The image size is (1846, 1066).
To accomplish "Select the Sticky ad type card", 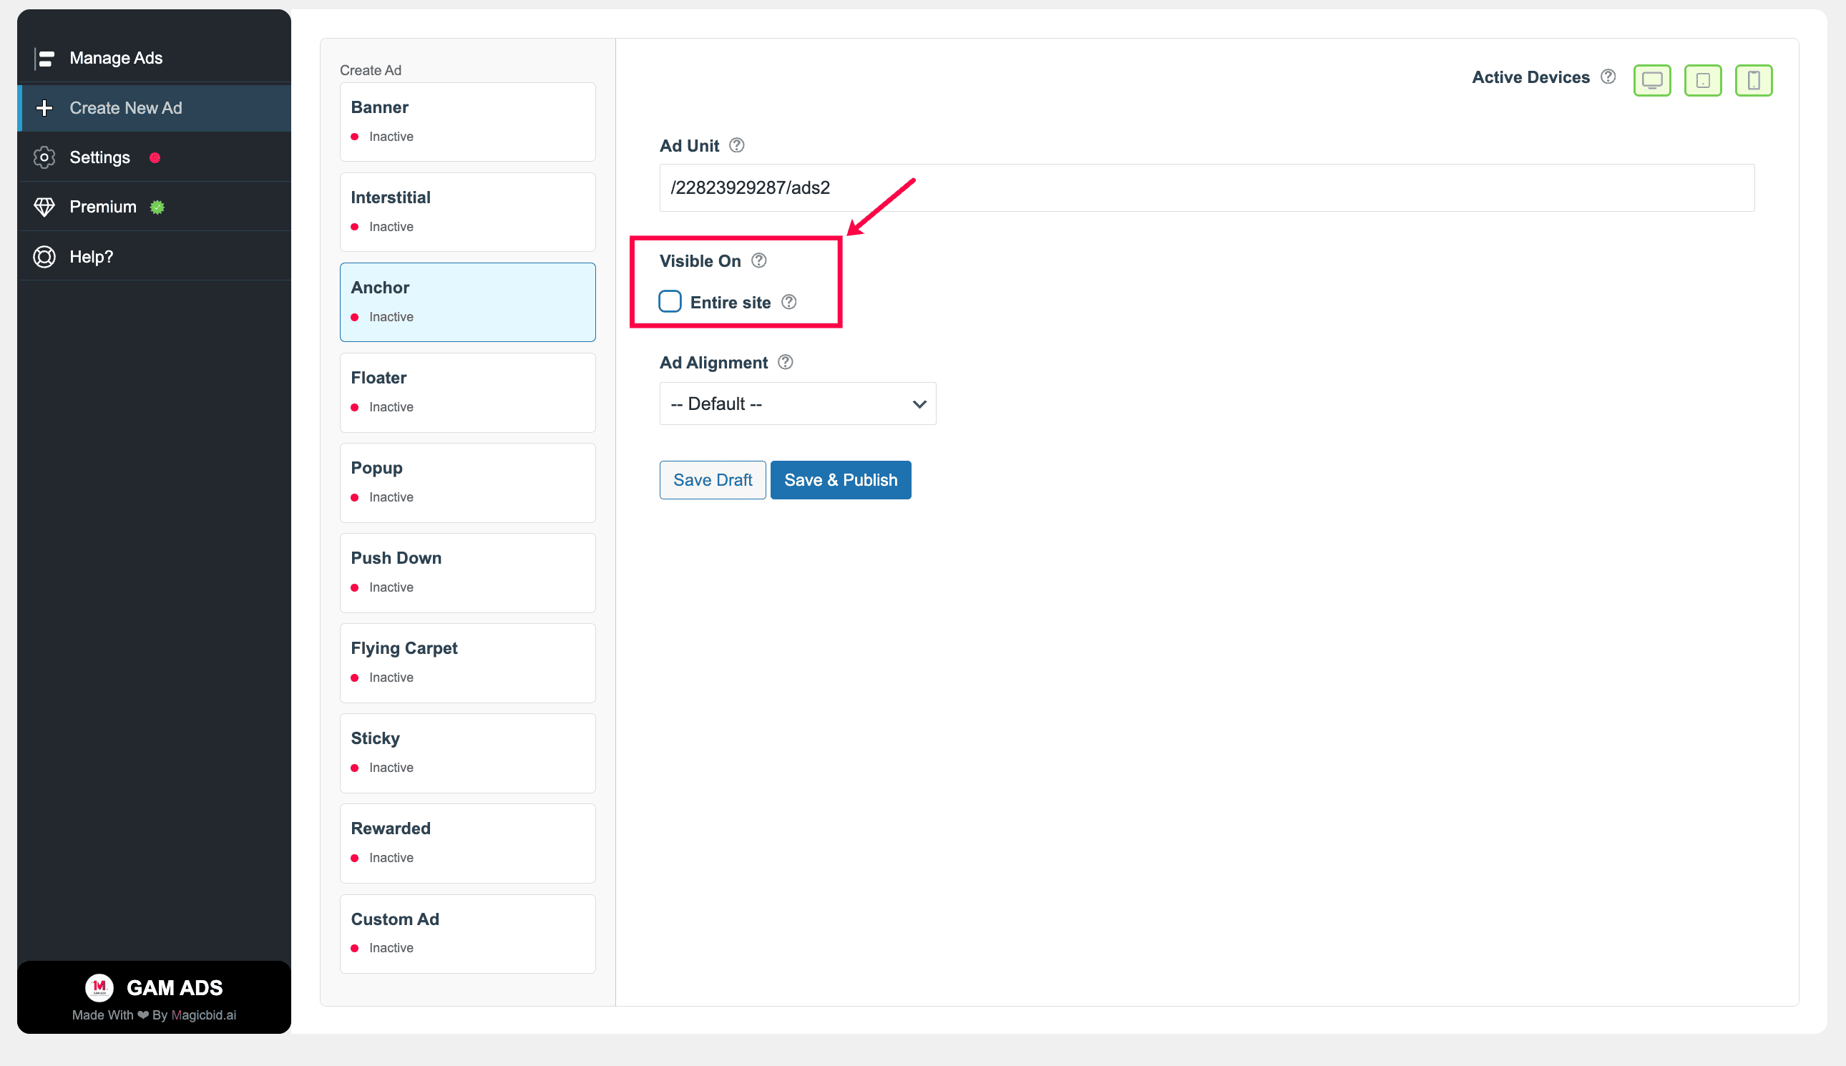I will [467, 753].
